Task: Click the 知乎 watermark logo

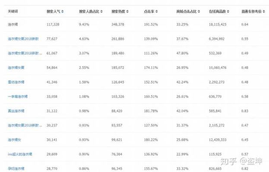Action: point(227,161)
